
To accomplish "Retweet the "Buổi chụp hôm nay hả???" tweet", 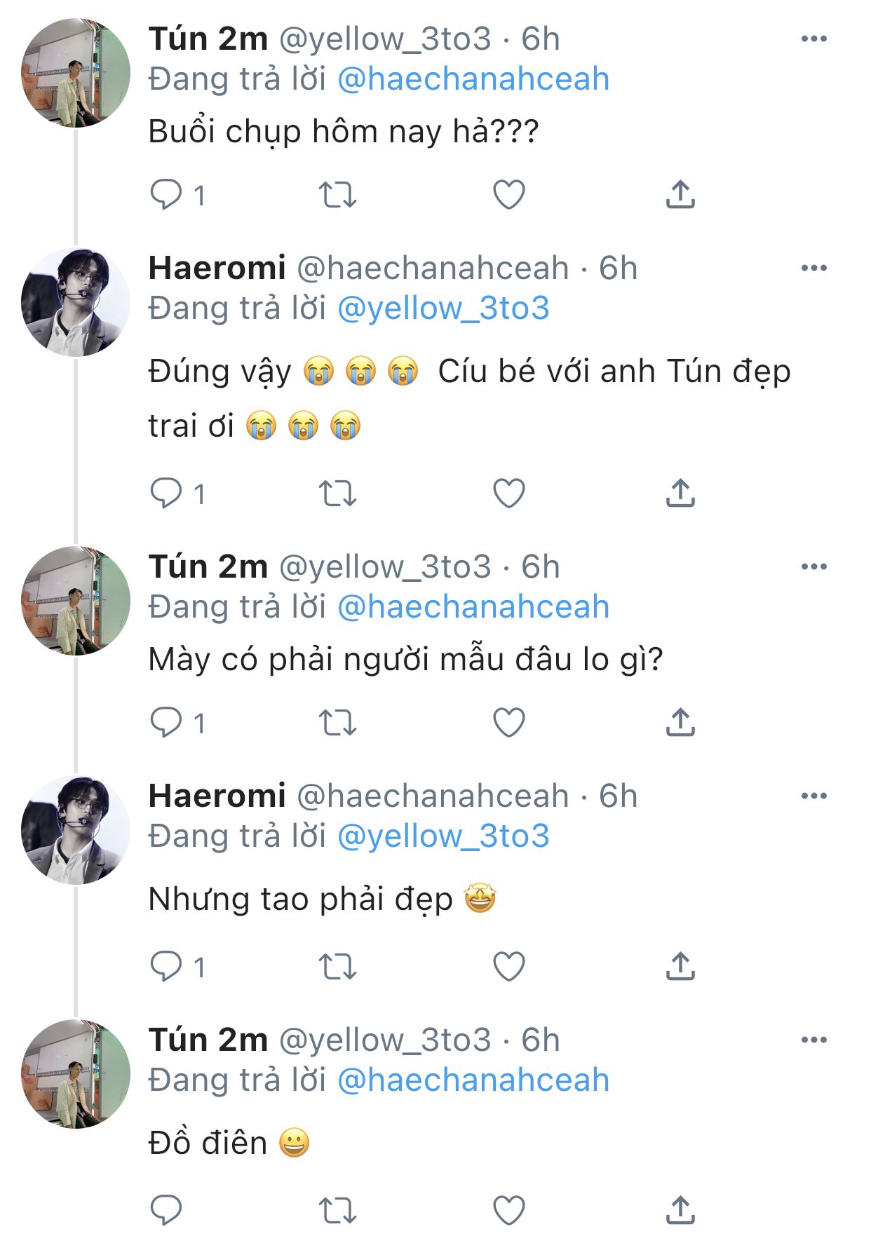I will point(337,194).
